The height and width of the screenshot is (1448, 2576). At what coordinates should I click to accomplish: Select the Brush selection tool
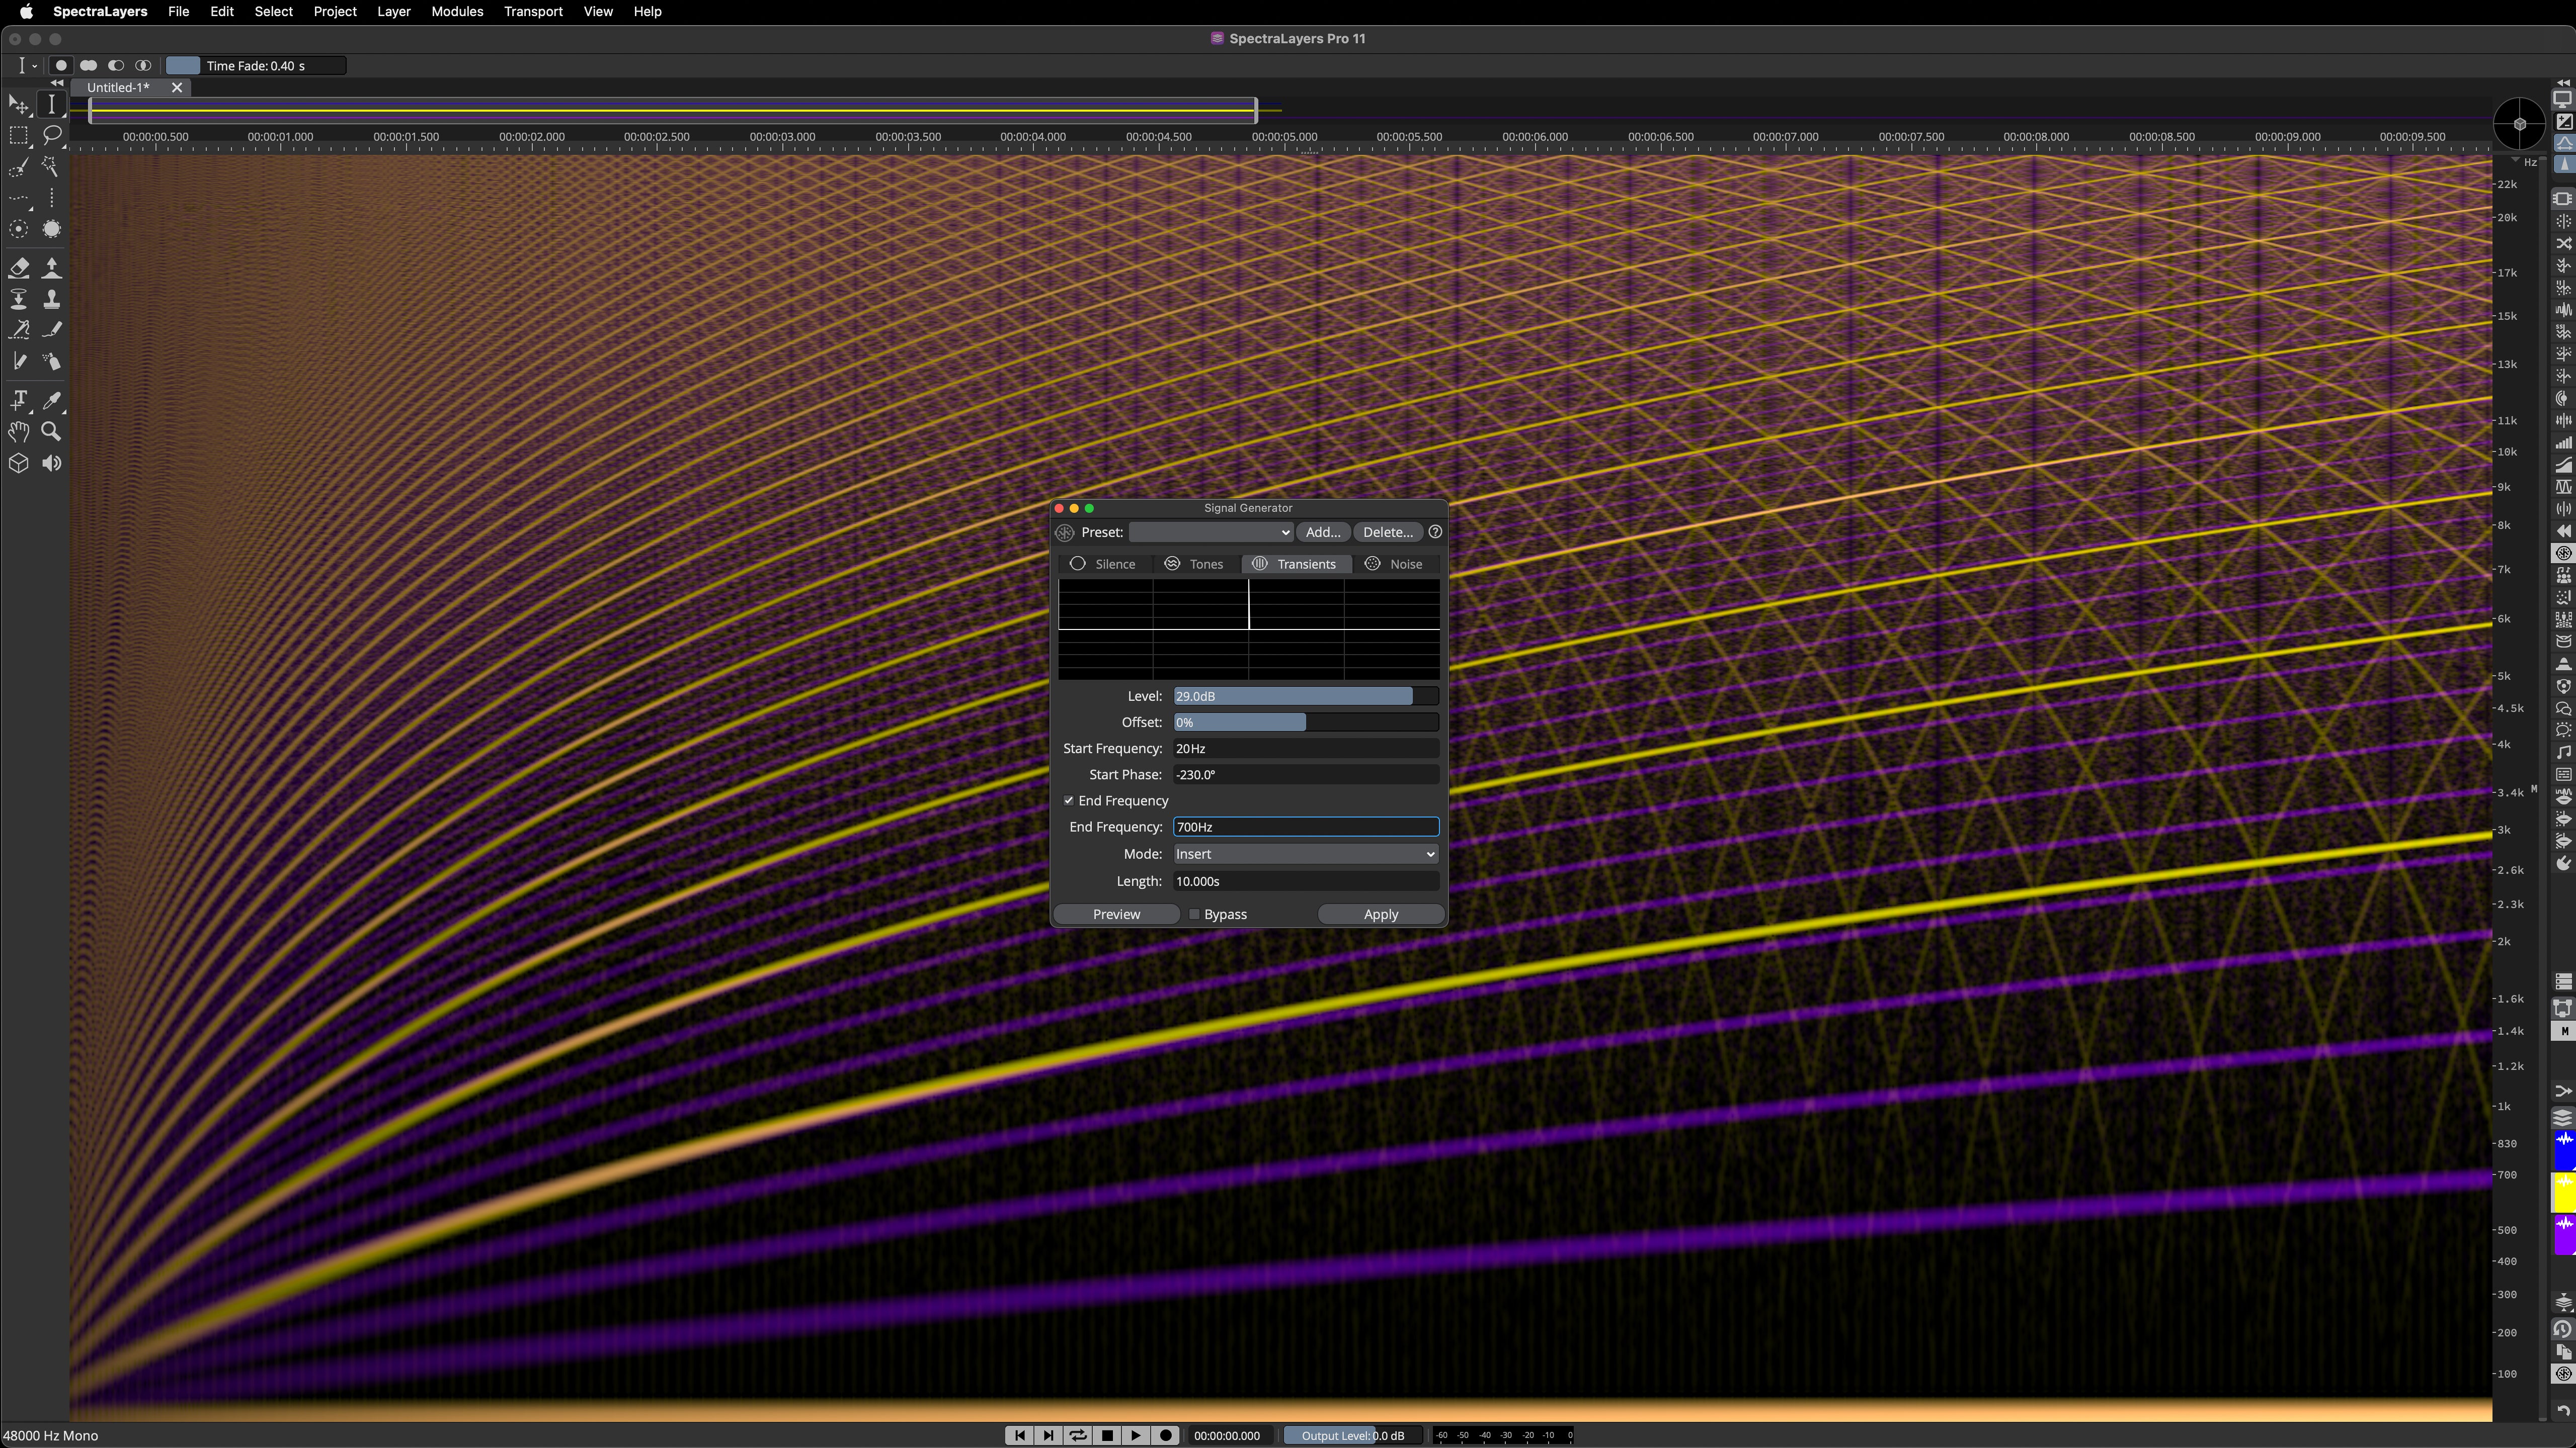click(18, 167)
